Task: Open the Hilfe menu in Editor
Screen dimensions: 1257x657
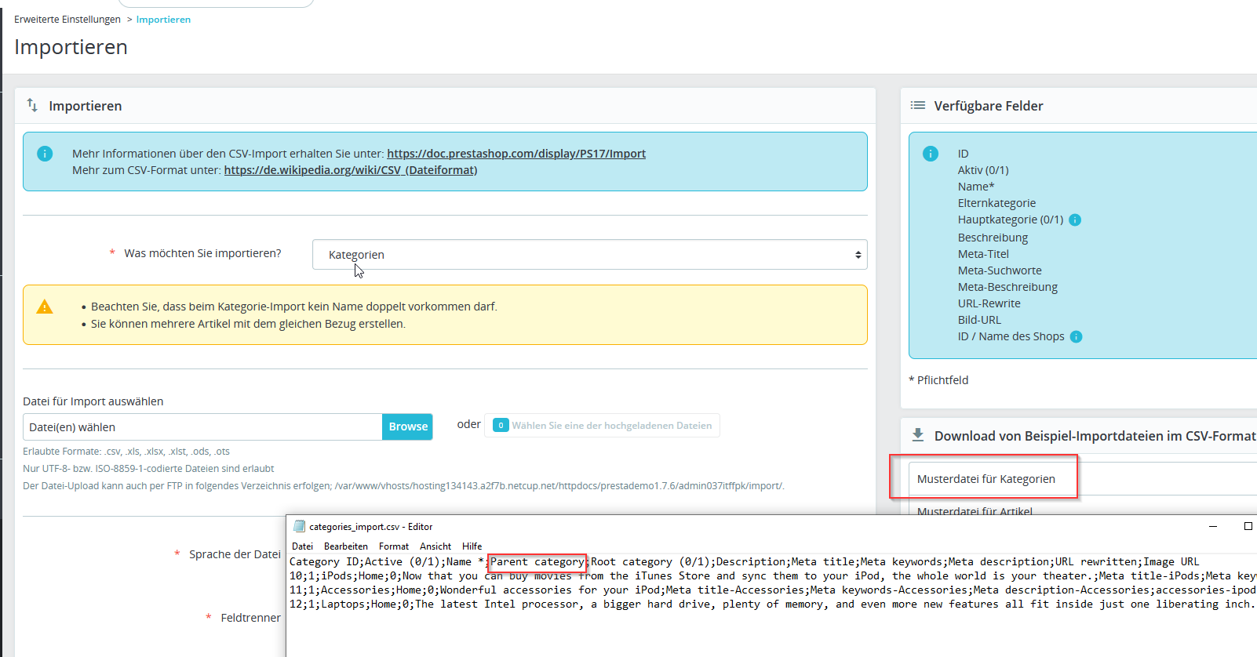Action: click(x=472, y=546)
